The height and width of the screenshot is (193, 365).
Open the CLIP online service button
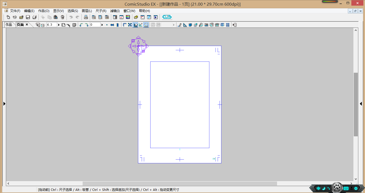pyautogui.click(x=167, y=17)
